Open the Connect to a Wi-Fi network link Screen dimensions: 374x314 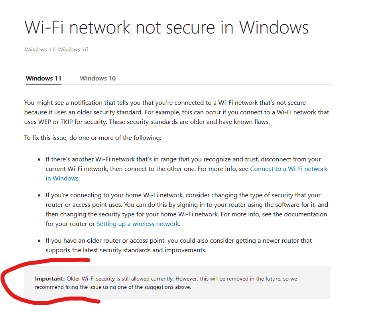click(x=289, y=169)
